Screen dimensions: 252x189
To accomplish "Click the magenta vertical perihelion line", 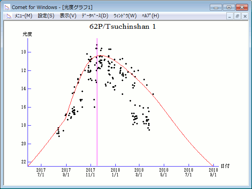I will tap(97, 118).
